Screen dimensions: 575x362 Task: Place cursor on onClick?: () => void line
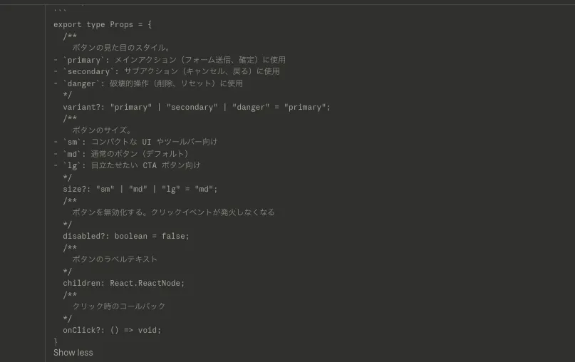tap(112, 330)
